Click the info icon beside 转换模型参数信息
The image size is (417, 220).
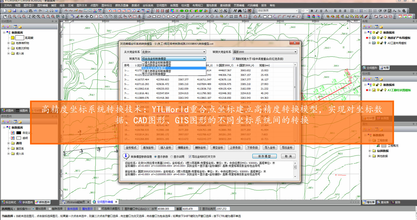click(x=126, y=156)
